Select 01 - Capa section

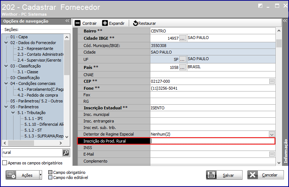[19, 37]
